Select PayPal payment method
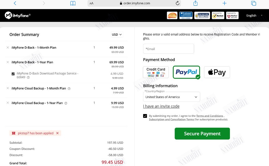Screen dimensions: 269x166 tap(186, 72)
